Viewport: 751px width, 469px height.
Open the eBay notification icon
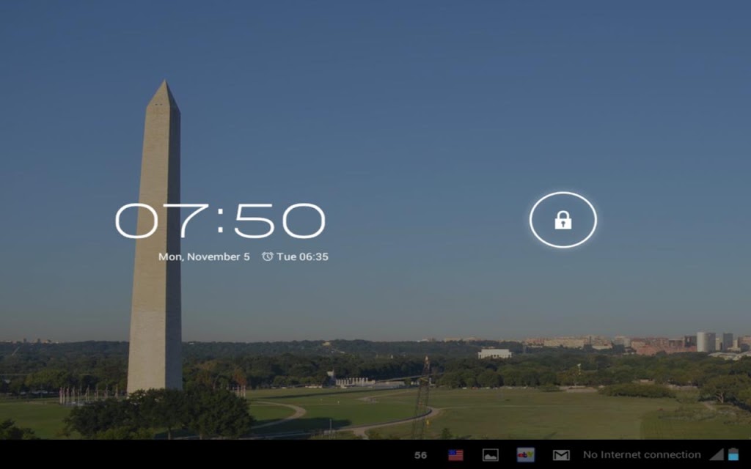click(525, 454)
